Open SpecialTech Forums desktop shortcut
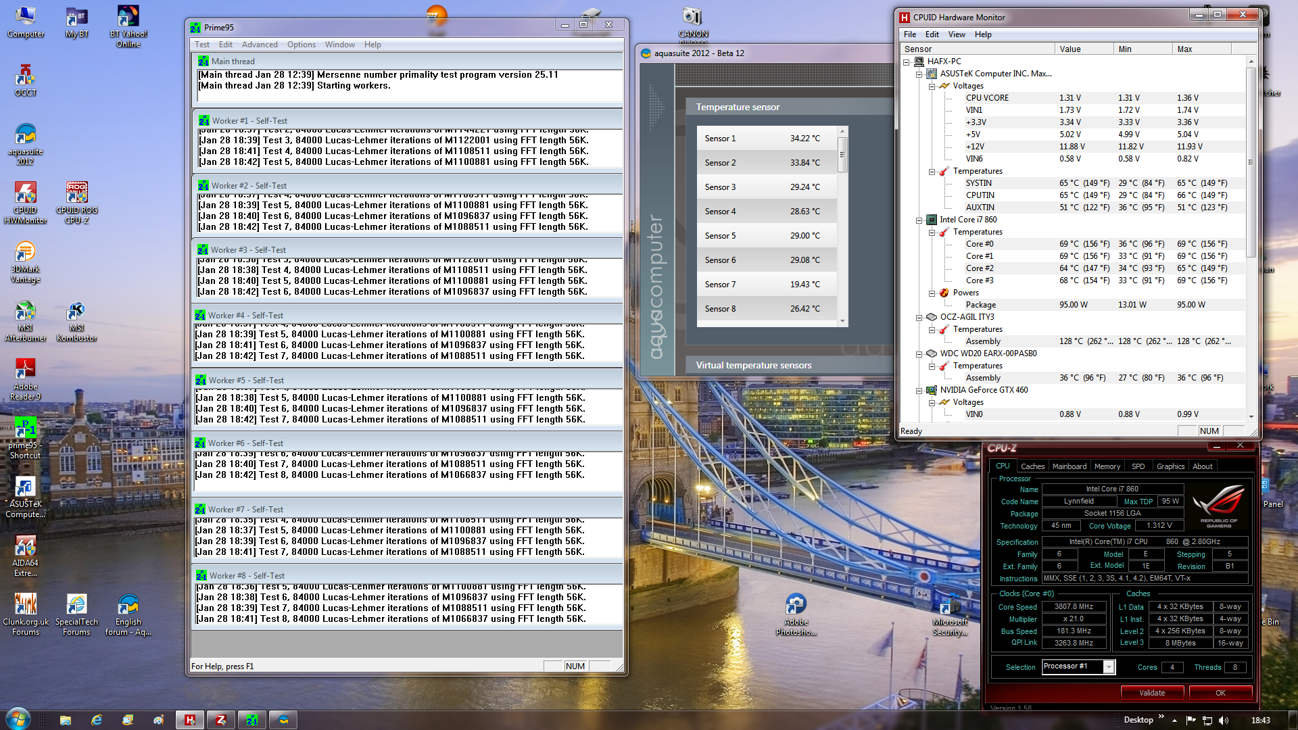The image size is (1298, 730). 76,614
